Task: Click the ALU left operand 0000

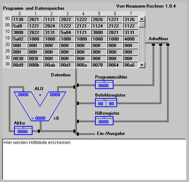Action: [23, 95]
